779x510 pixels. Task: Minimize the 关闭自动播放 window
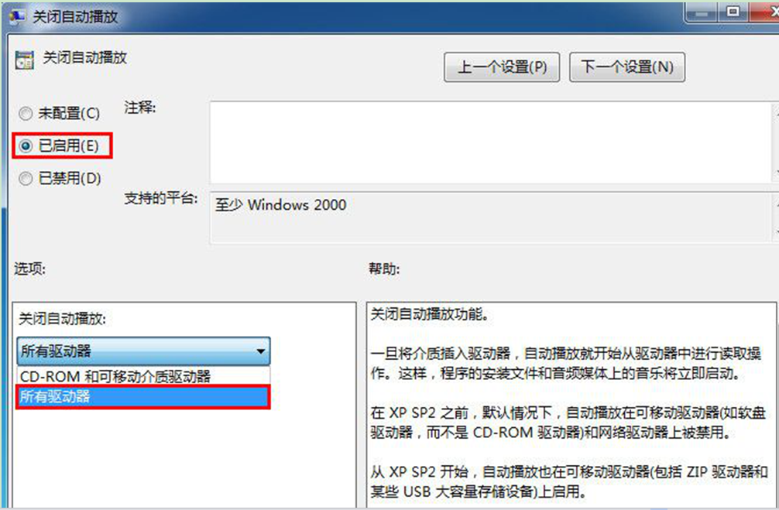[701, 13]
